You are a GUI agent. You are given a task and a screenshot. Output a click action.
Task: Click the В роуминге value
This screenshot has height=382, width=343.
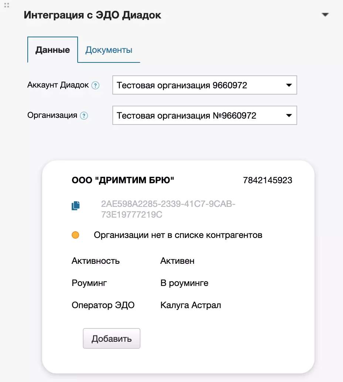click(x=184, y=283)
